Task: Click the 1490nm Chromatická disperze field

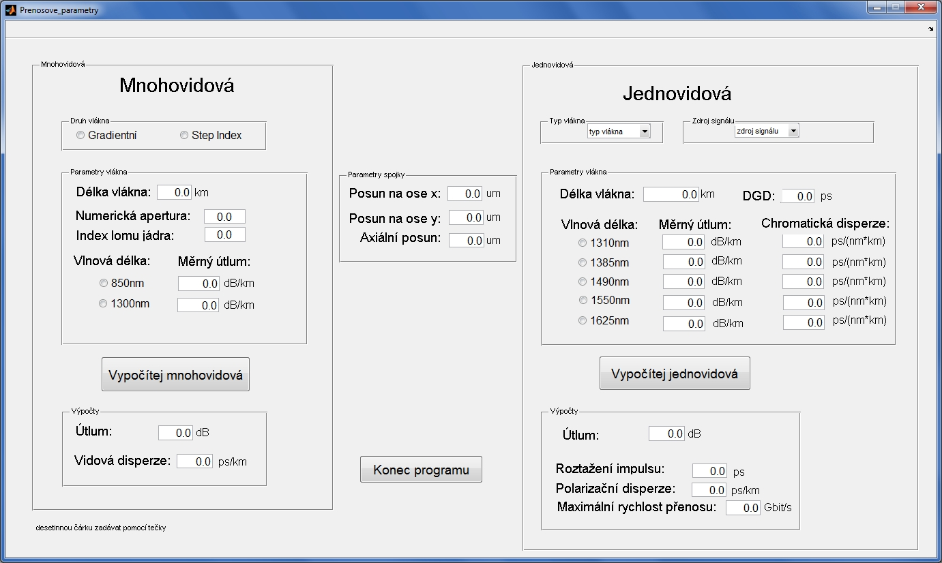Action: pyautogui.click(x=804, y=281)
